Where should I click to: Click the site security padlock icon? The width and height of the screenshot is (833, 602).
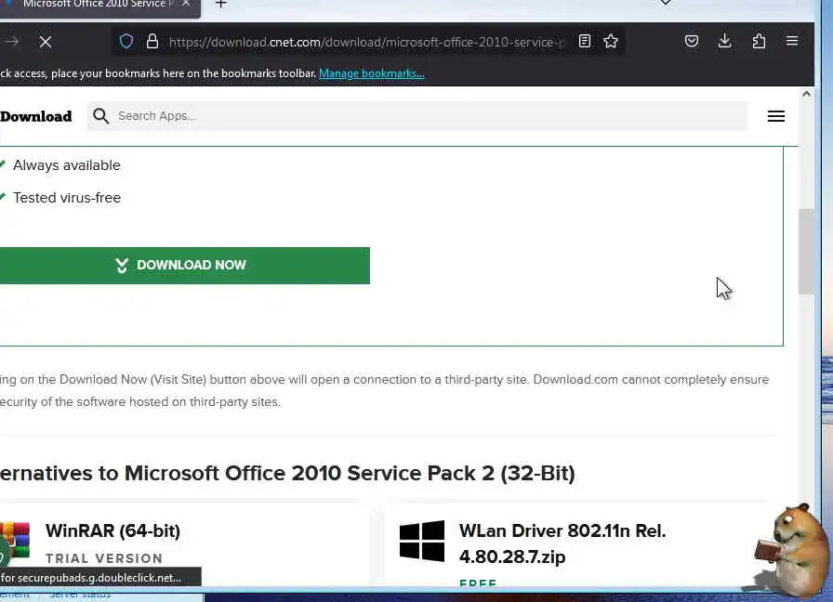tap(152, 42)
